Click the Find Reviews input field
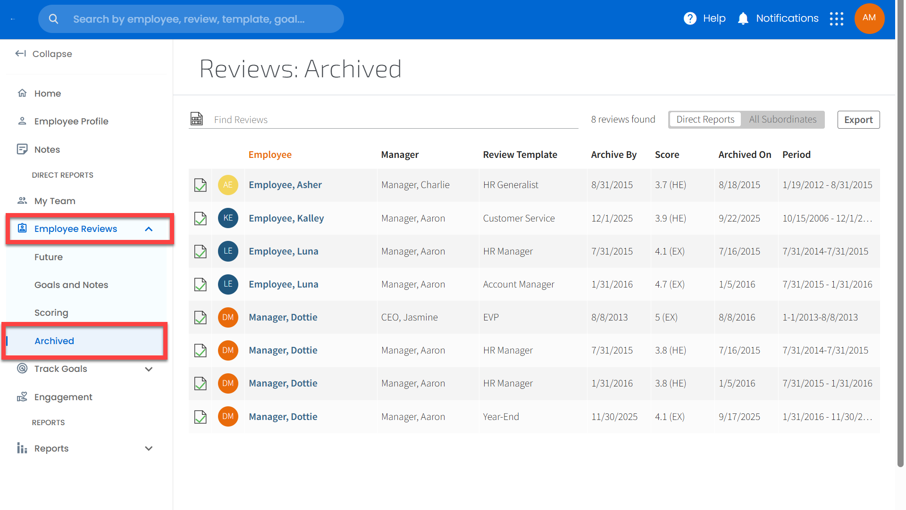The width and height of the screenshot is (906, 510). click(x=392, y=120)
